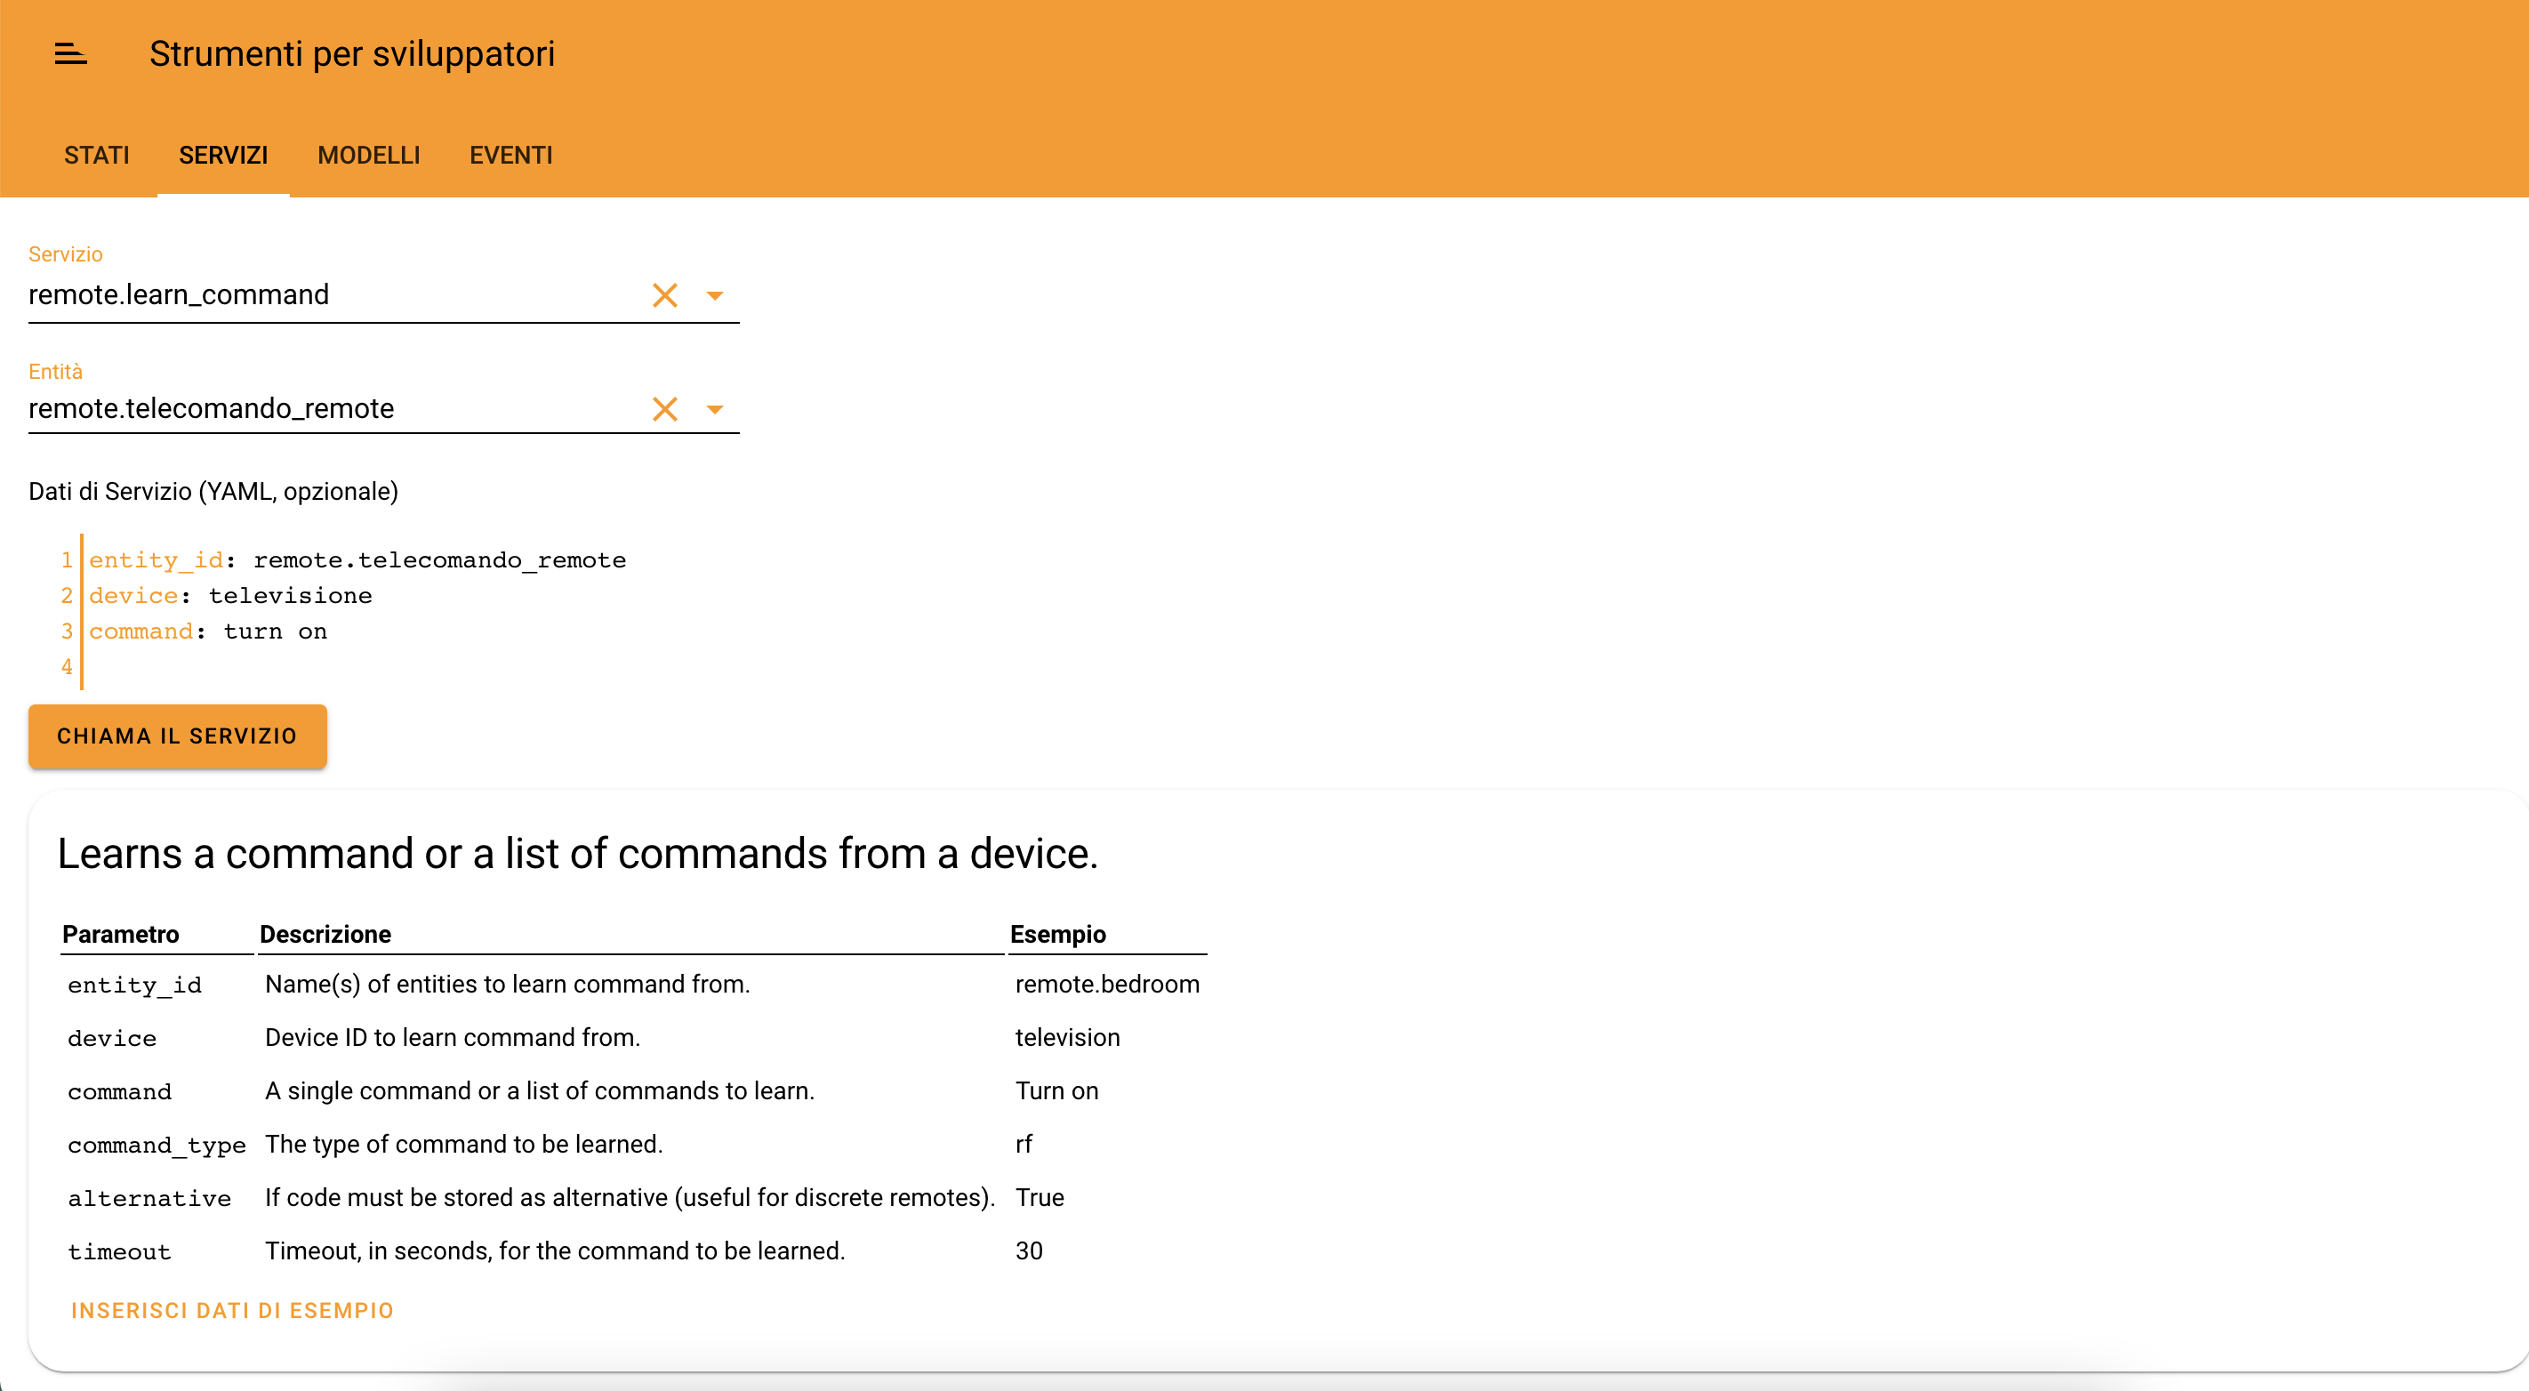Select the command parameter cell
Screen dimensions: 2529x1391
pyautogui.click(x=120, y=1091)
